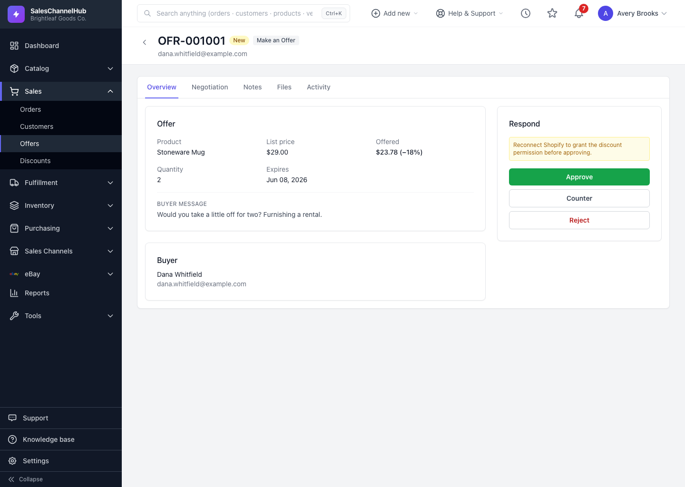This screenshot has height=487, width=685.
Task: Switch to the Files tab
Action: 284,87
